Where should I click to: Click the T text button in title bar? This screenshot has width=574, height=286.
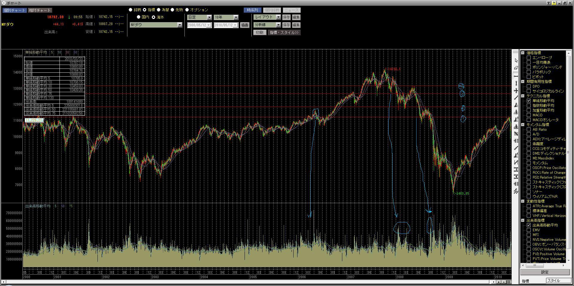pyautogui.click(x=549, y=3)
